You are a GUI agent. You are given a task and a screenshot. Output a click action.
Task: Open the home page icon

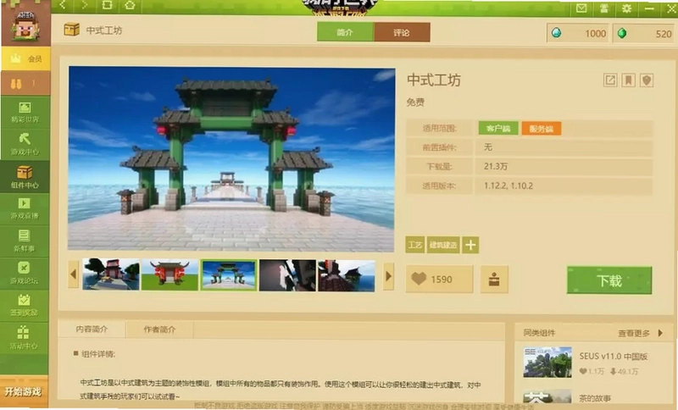[x=130, y=5]
